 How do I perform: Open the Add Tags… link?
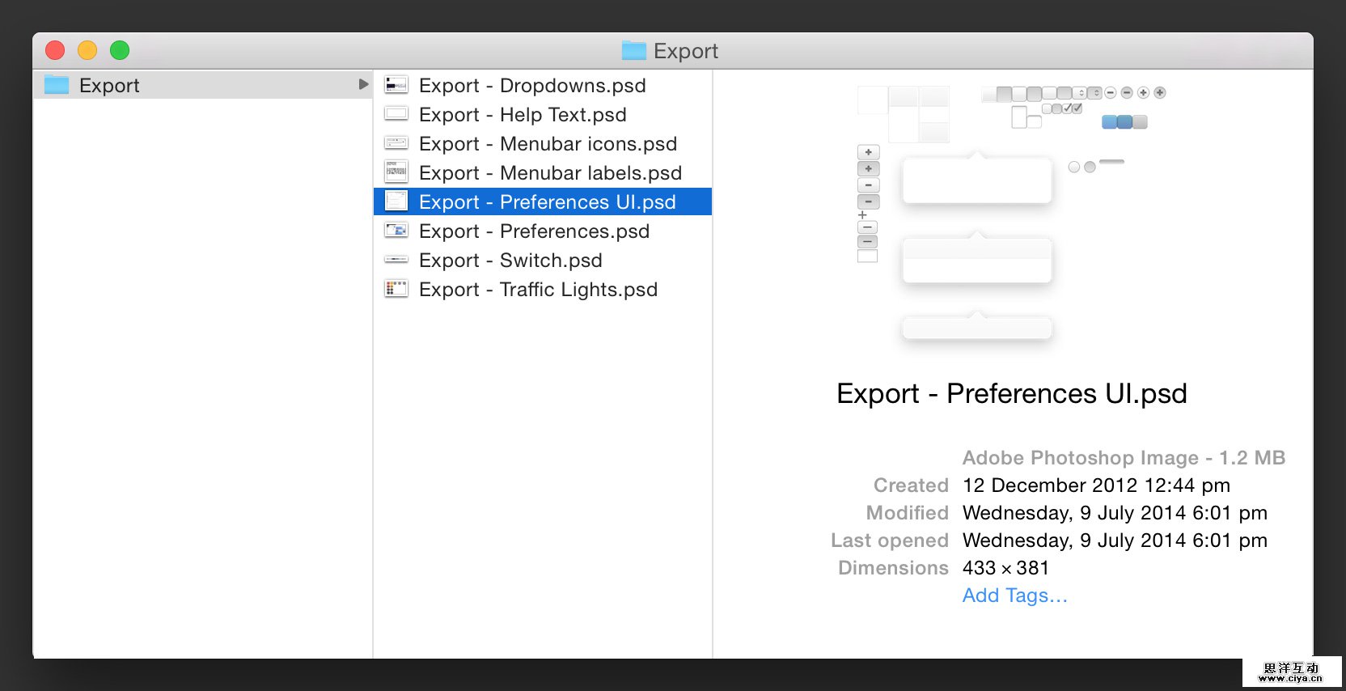1014,596
